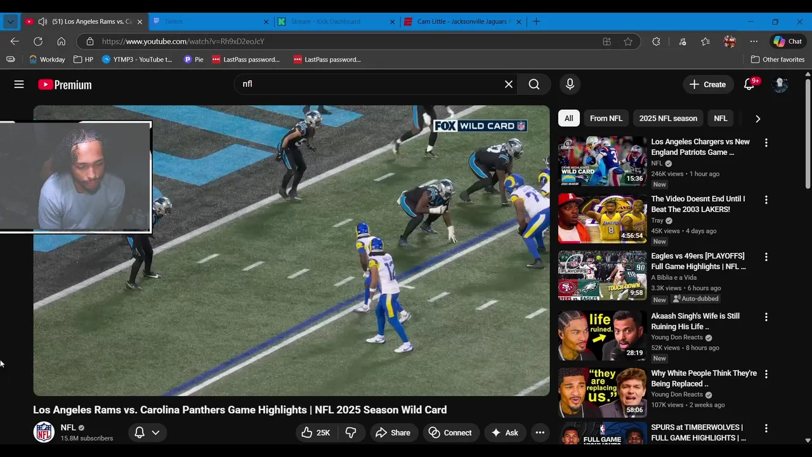Go back with browser back arrow
The height and width of the screenshot is (457, 812).
pyautogui.click(x=15, y=41)
